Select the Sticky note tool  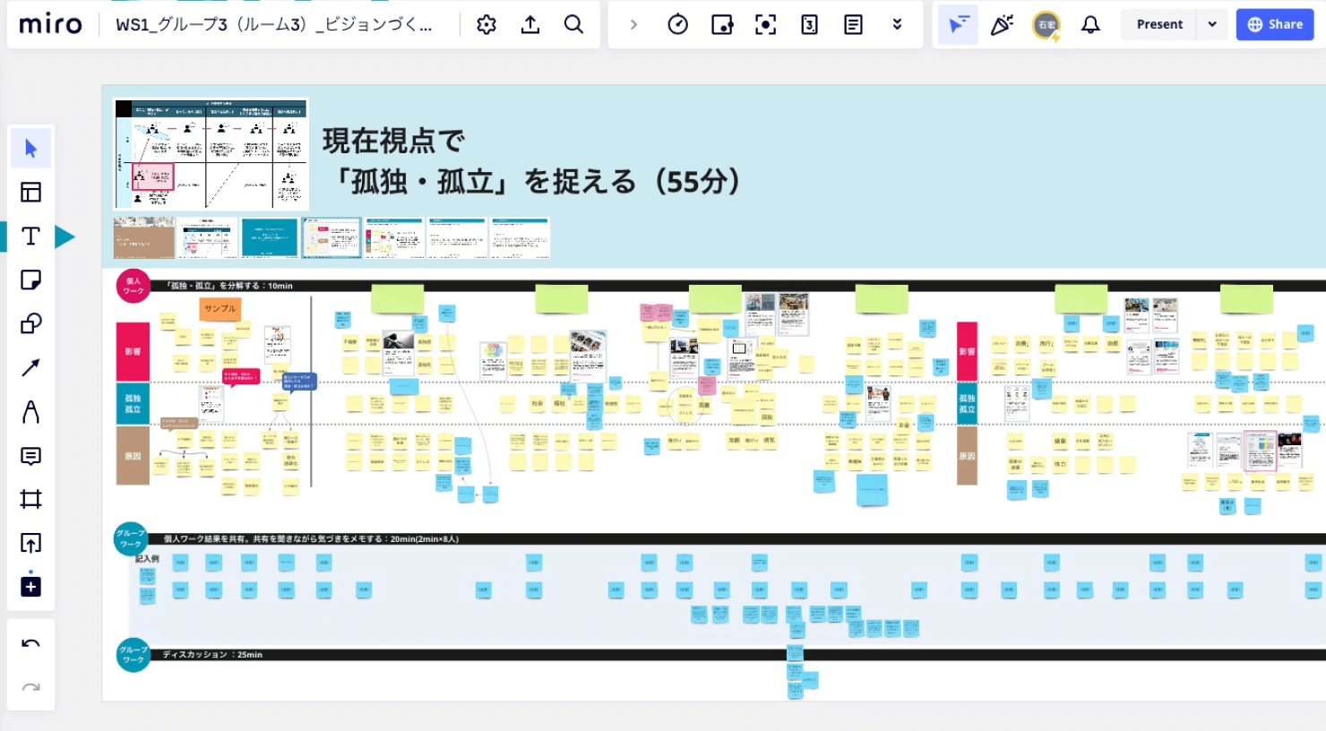point(31,279)
